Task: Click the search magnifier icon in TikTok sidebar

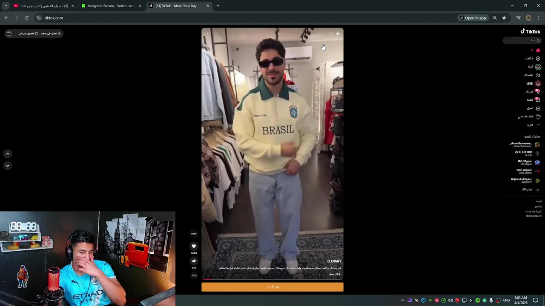Action: pos(538,40)
